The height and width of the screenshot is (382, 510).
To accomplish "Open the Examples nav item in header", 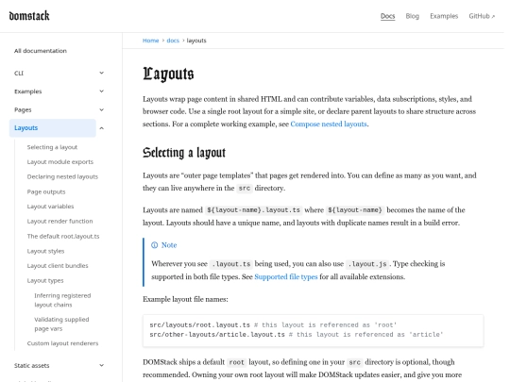I will 444,16.
